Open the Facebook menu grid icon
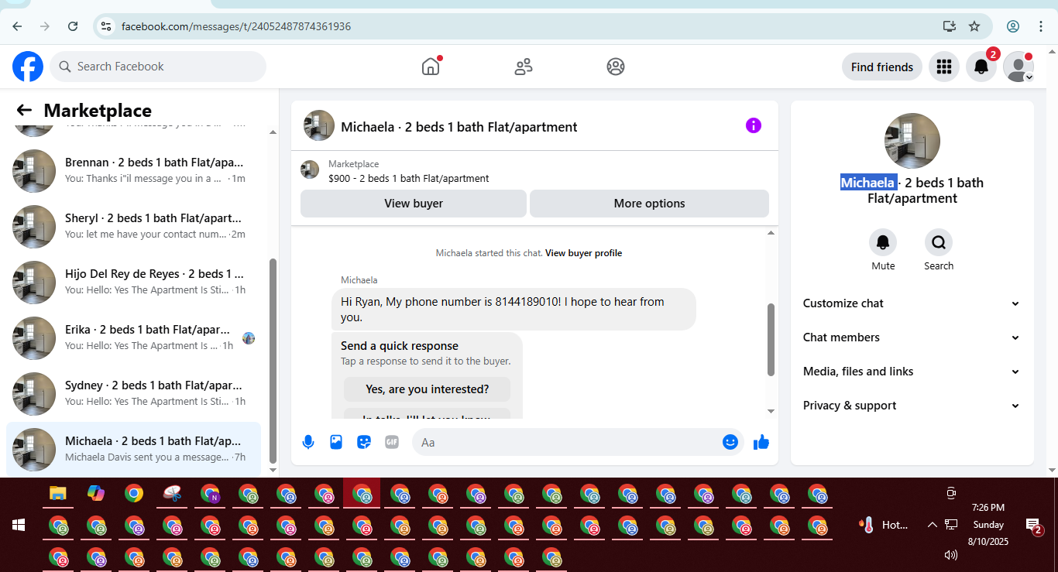1058x572 pixels. (943, 67)
